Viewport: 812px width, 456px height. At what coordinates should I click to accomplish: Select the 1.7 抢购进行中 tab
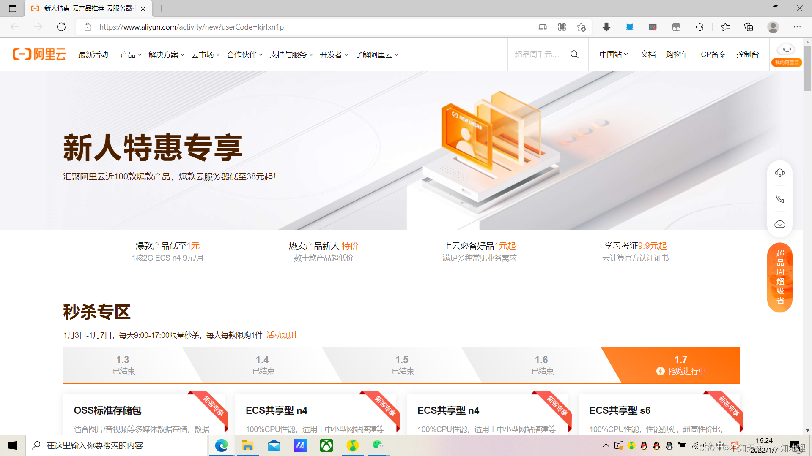coord(680,365)
